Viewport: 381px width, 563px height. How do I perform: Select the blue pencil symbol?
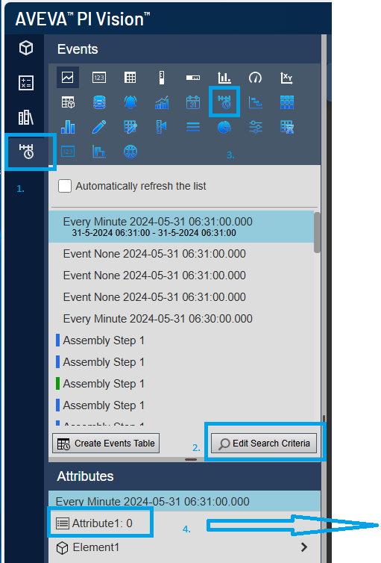[x=99, y=127]
